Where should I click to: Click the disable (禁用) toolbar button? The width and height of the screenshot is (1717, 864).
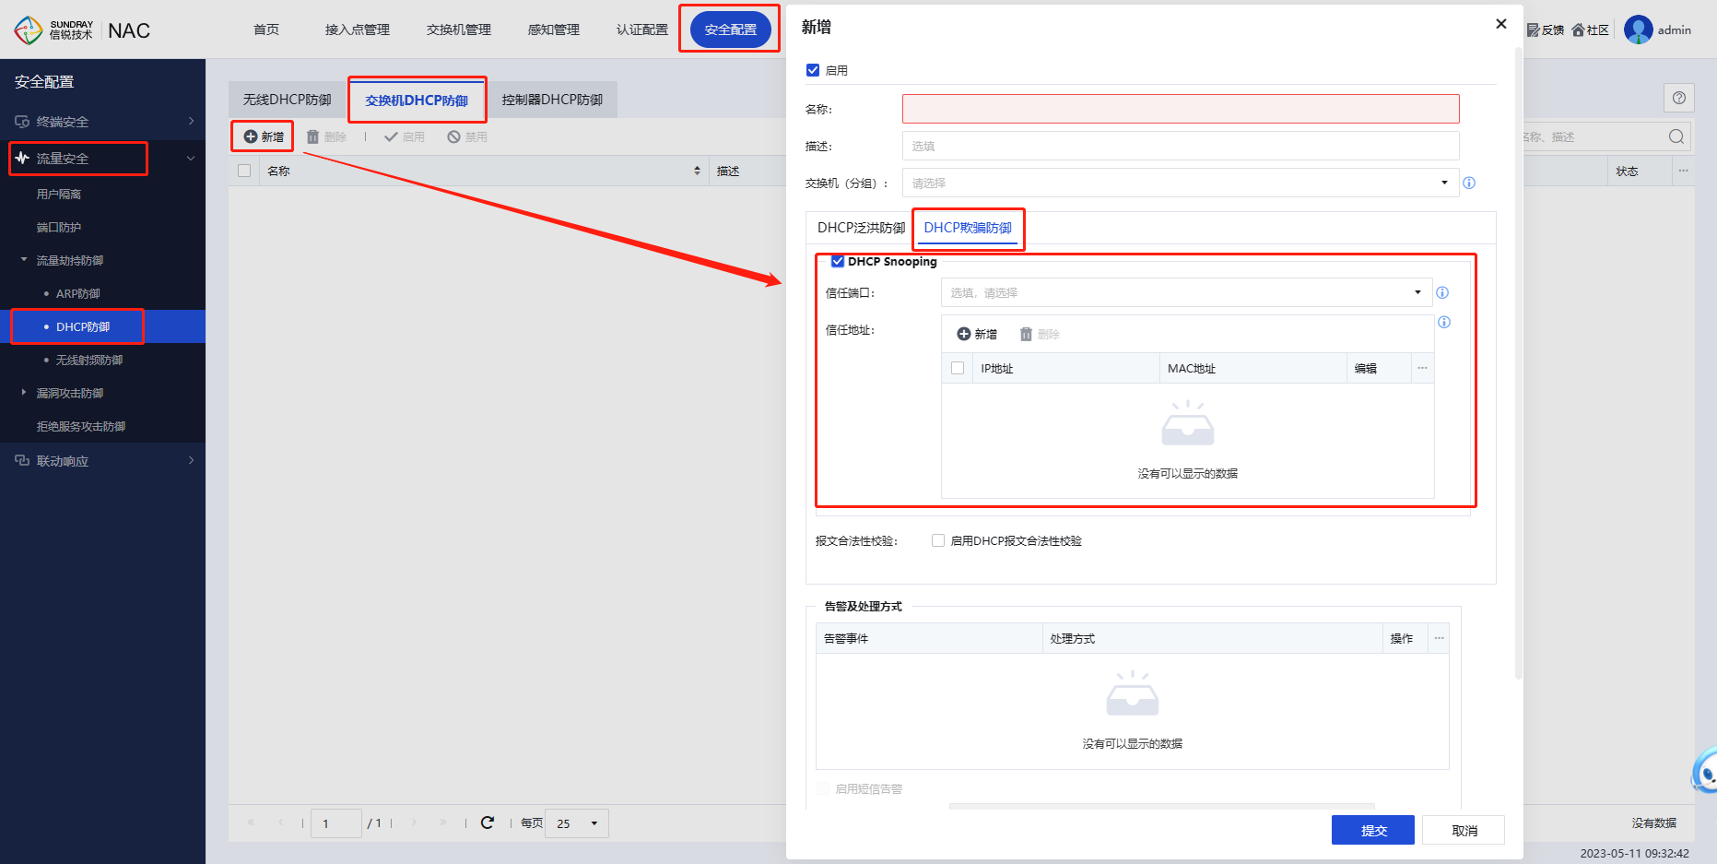click(467, 136)
